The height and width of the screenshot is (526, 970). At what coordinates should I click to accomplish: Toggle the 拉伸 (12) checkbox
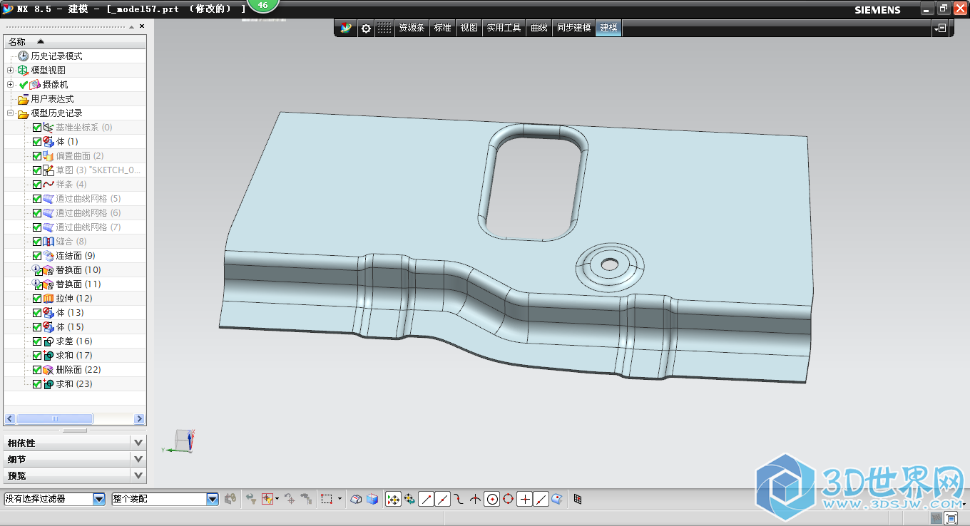point(37,299)
